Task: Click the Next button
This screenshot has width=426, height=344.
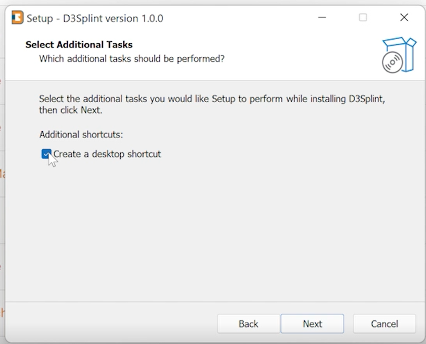Action: click(312, 324)
